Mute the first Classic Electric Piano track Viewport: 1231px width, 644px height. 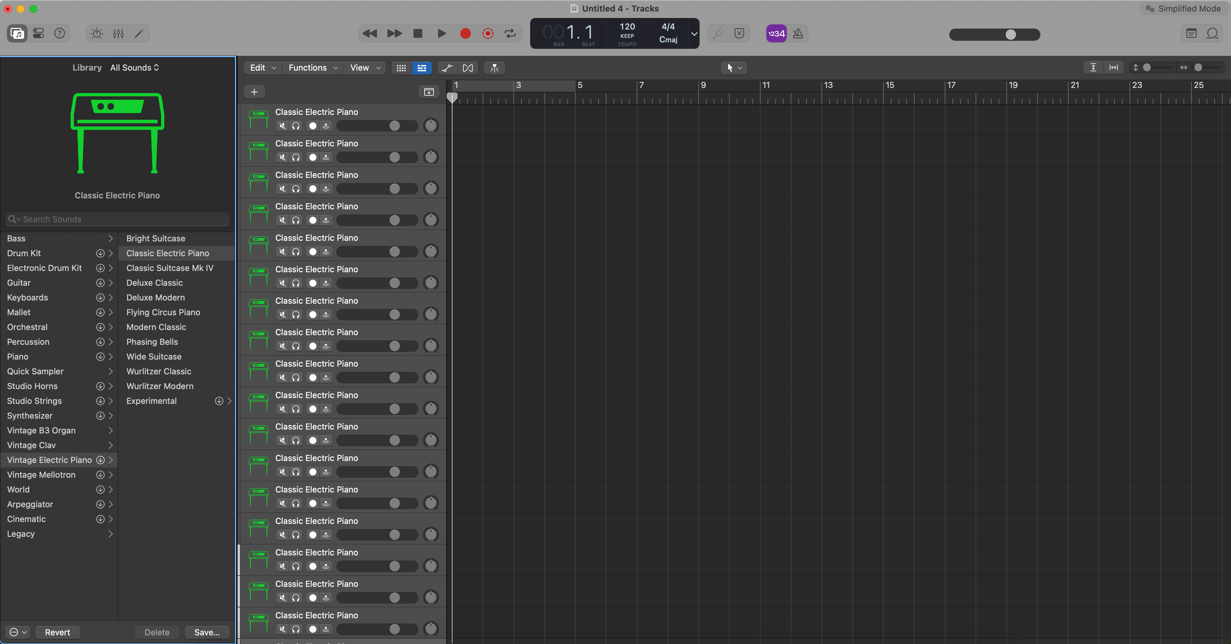pyautogui.click(x=282, y=126)
